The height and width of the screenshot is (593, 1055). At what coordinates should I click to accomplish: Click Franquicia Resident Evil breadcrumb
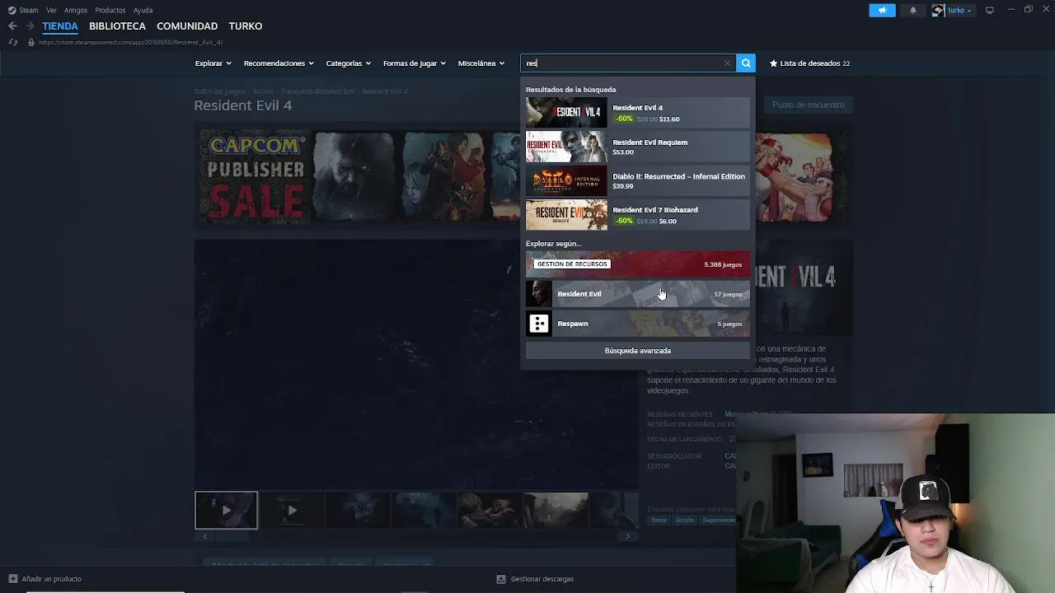point(317,91)
